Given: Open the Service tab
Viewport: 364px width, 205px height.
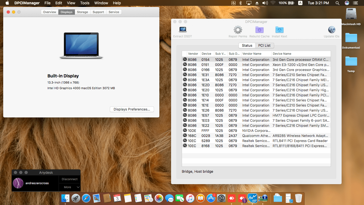Looking at the screenshot, I should coord(114,12).
